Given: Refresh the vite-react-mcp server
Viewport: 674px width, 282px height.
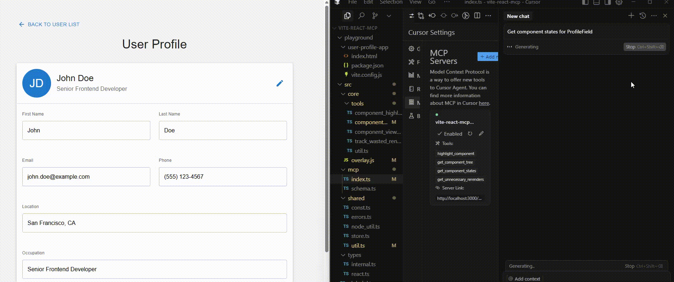Looking at the screenshot, I should coord(470,133).
